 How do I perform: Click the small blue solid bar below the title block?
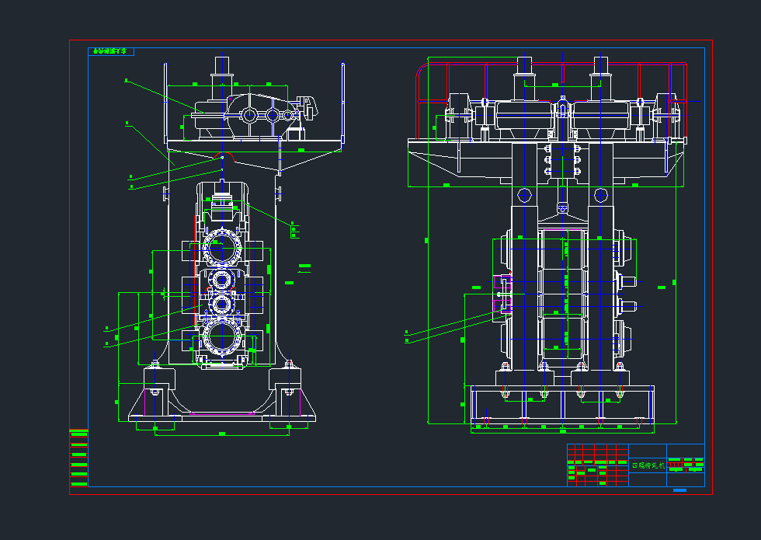click(x=681, y=491)
